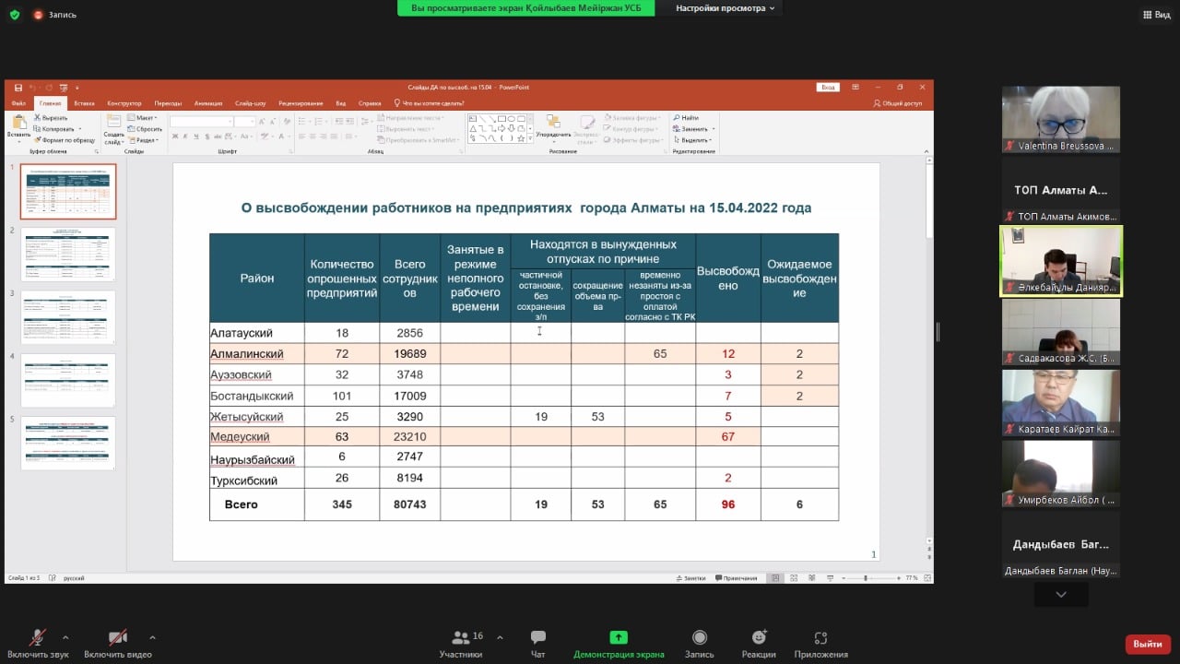Viewport: 1180px width, 664px height.
Task: Open video options arrow beside camera
Action: 152,636
